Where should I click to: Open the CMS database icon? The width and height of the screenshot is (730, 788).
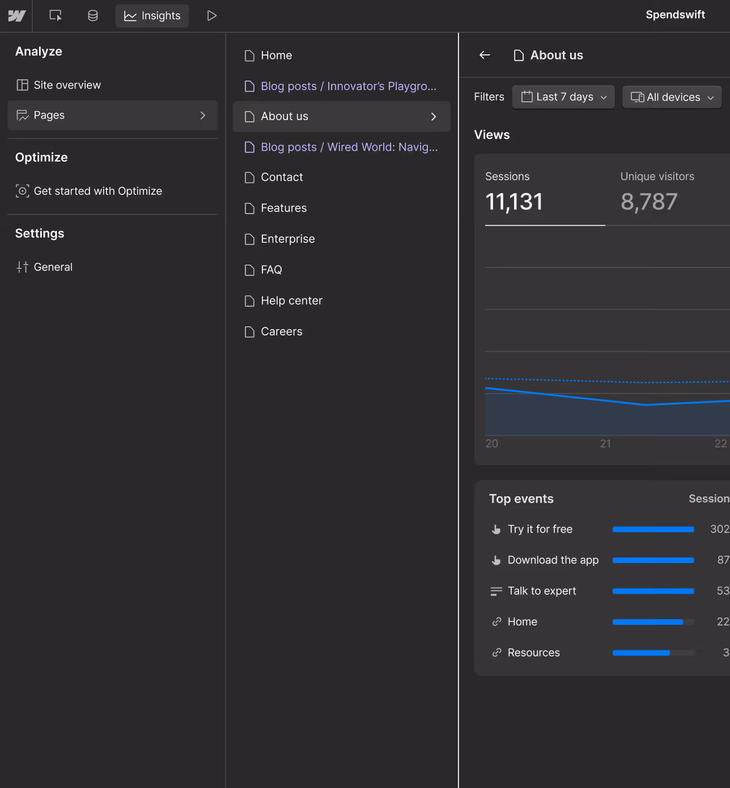93,16
